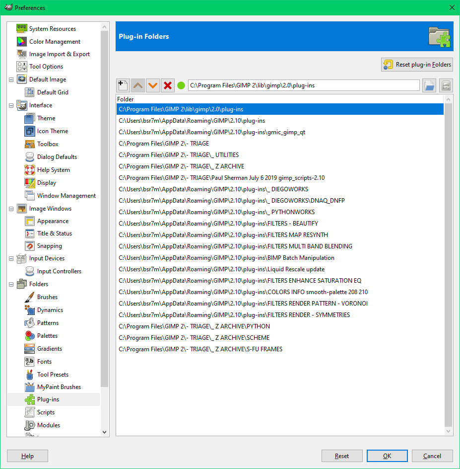
Task: Click Default Grid icon
Action: coord(30,92)
